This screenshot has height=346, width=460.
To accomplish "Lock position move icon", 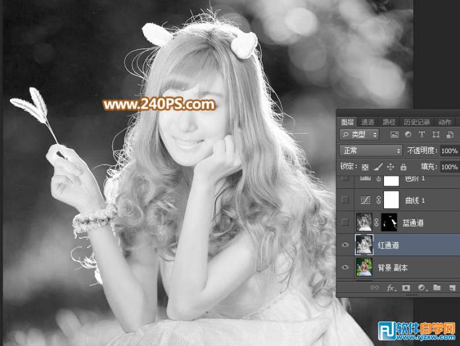I will (391, 167).
